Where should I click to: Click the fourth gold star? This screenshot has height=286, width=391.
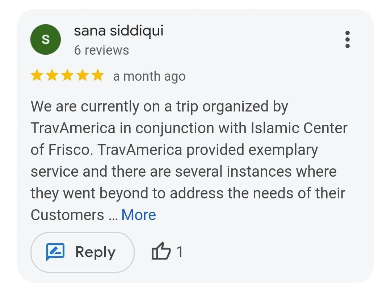[x=82, y=75]
